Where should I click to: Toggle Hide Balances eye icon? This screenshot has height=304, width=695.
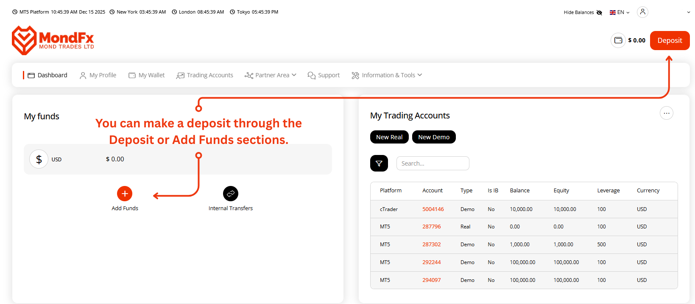coord(599,12)
